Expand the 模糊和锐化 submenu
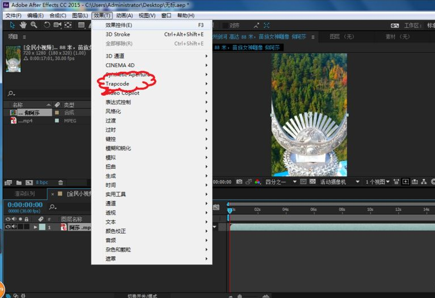435x298 pixels. (152, 148)
